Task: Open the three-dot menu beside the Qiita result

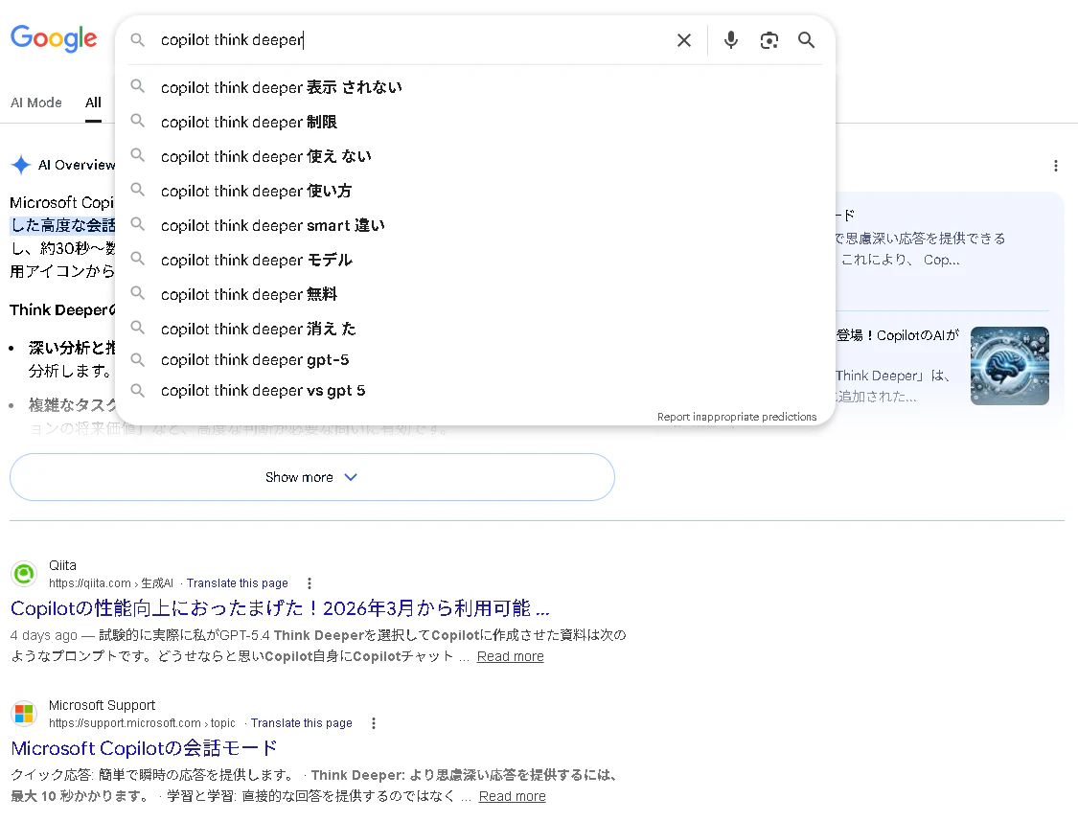Action: pyautogui.click(x=309, y=582)
